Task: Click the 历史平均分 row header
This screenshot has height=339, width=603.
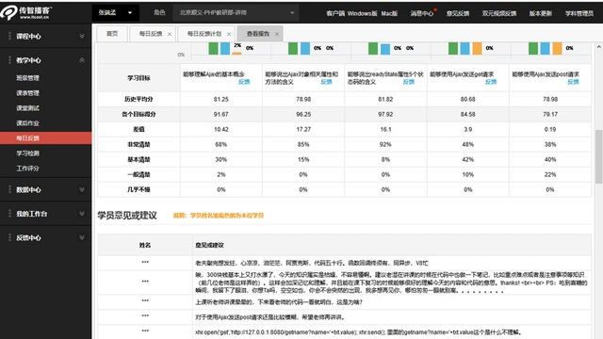Action: 139,99
